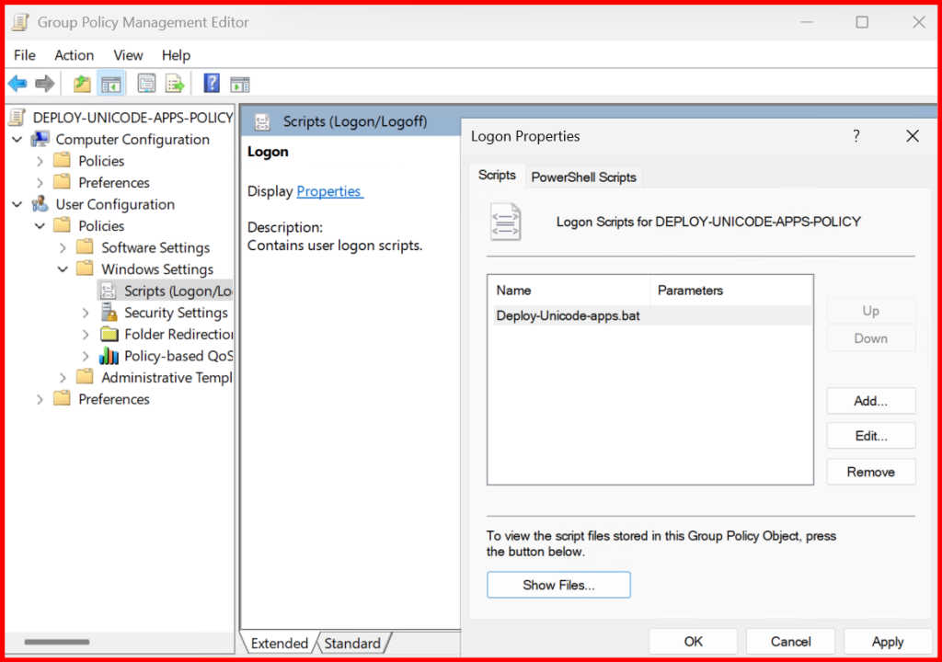942x662 pixels.
Task: Expand the Administrative Templates folder
Action: 63,377
